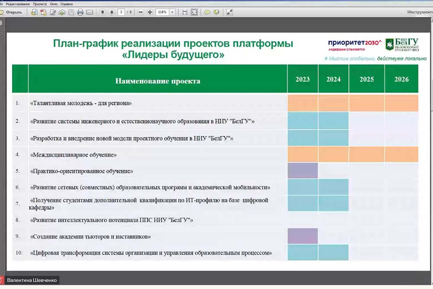Click the page number input field

122,12
